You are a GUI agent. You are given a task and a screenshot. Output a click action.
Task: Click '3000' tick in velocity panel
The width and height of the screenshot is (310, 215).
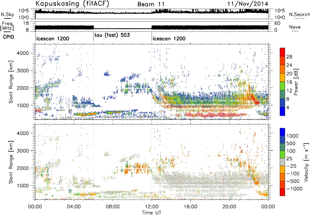tap(23, 151)
